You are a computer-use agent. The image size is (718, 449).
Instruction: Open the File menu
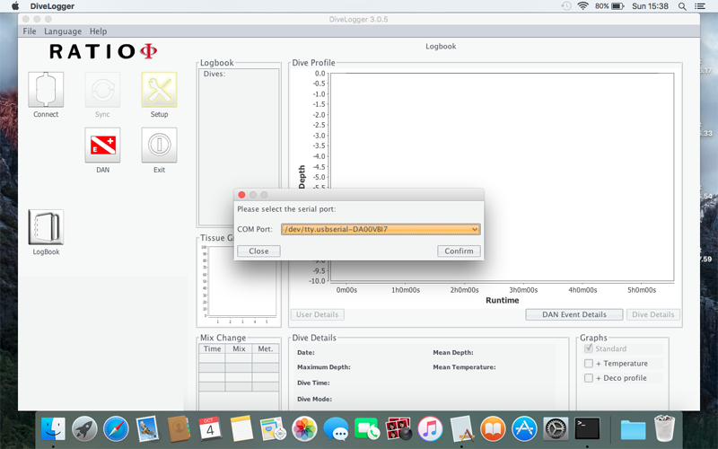(30, 31)
